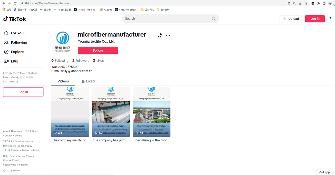Image resolution: width=335 pixels, height=175 pixels.
Task: Click the 3 Likes count
Action: (98, 60)
